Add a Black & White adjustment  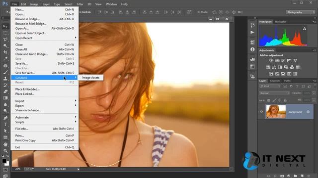coord(280,67)
